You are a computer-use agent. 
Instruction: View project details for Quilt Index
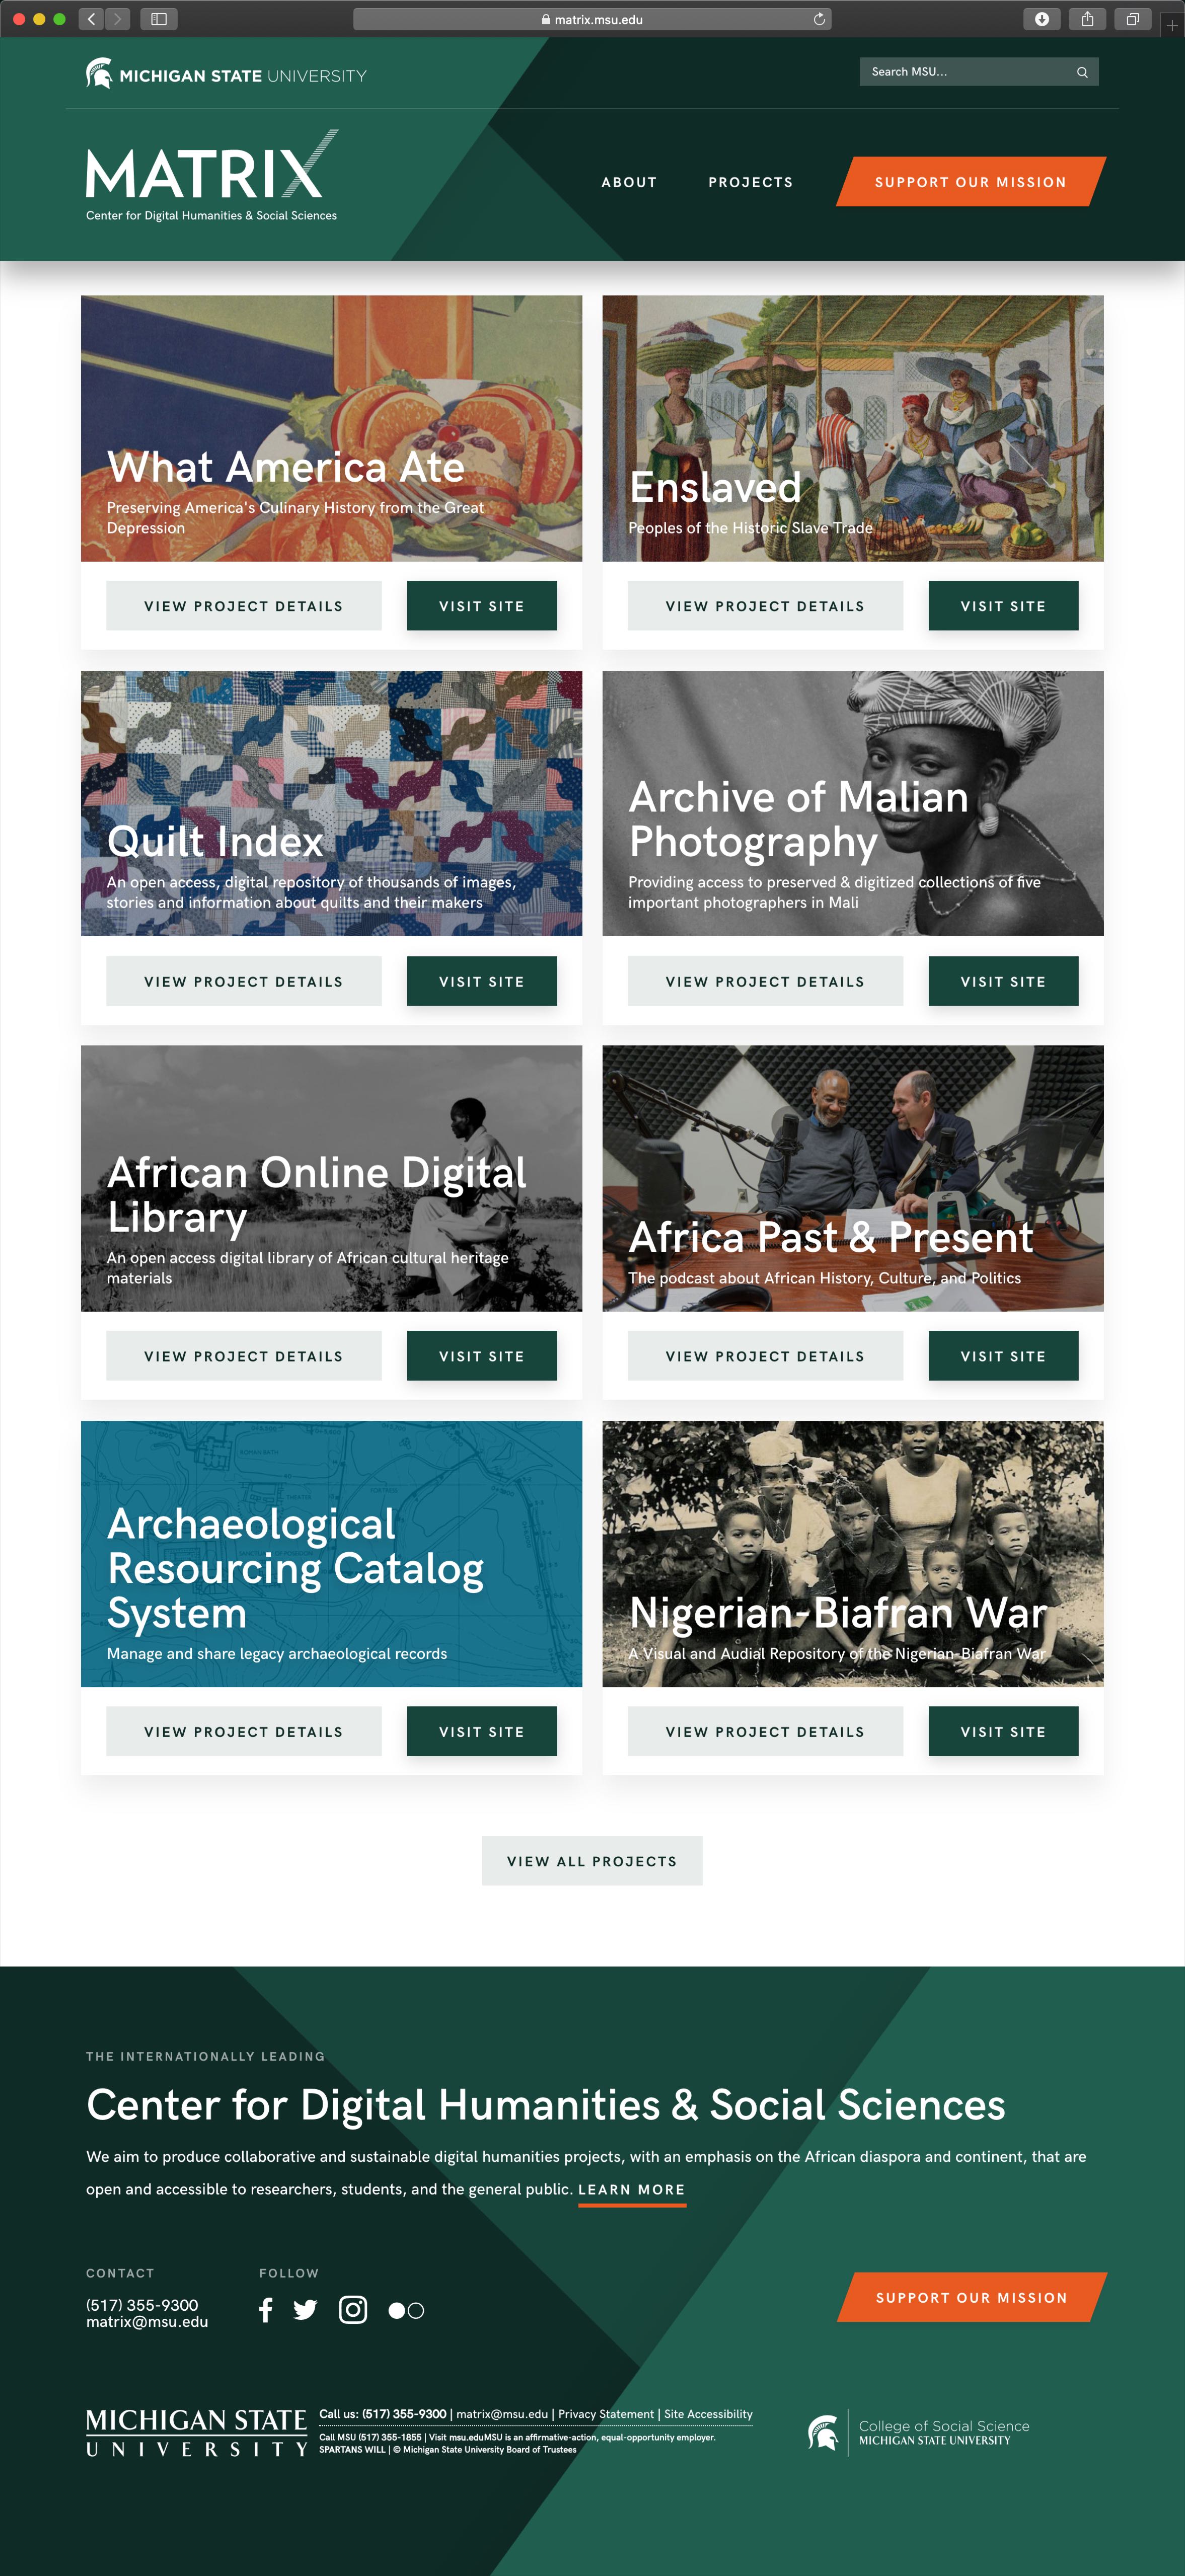click(244, 982)
